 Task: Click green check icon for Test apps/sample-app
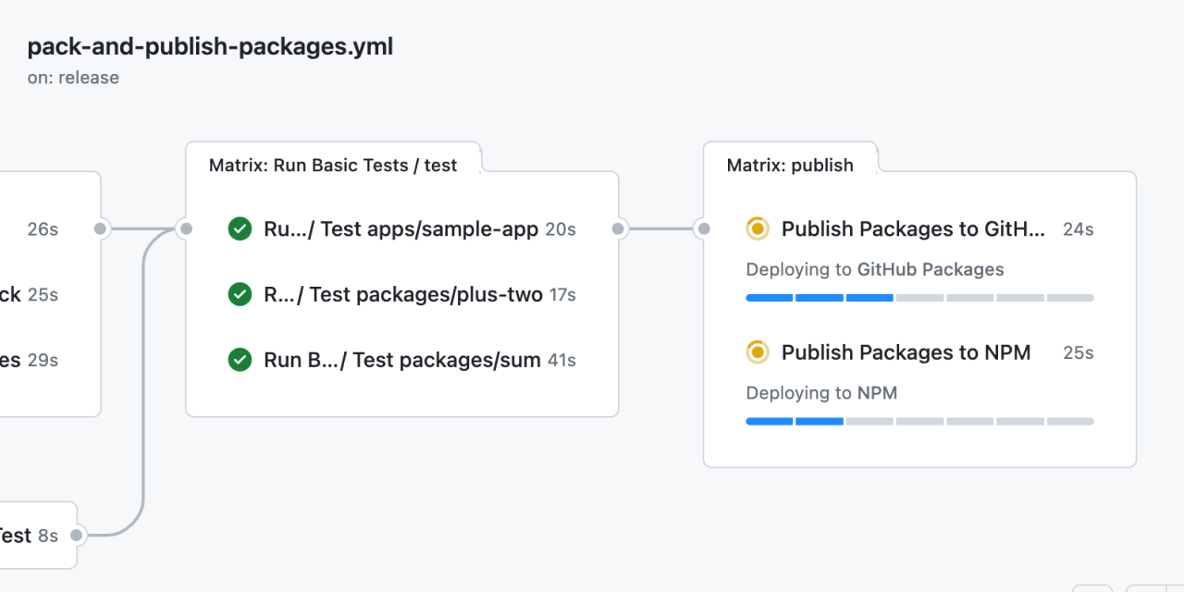240,228
